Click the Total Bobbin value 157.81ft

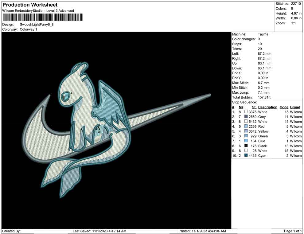click(264, 97)
